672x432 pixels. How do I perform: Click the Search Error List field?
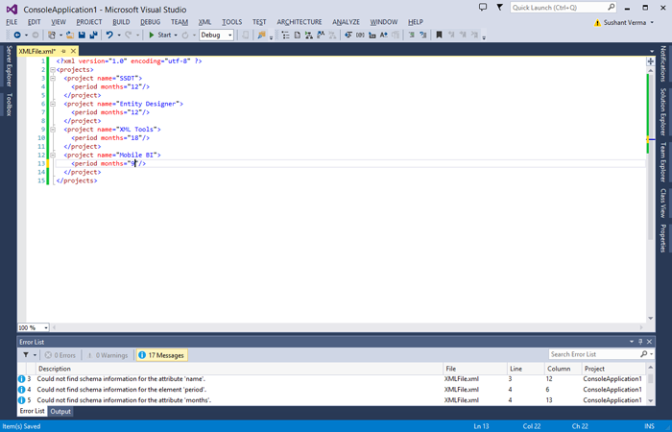coord(590,354)
